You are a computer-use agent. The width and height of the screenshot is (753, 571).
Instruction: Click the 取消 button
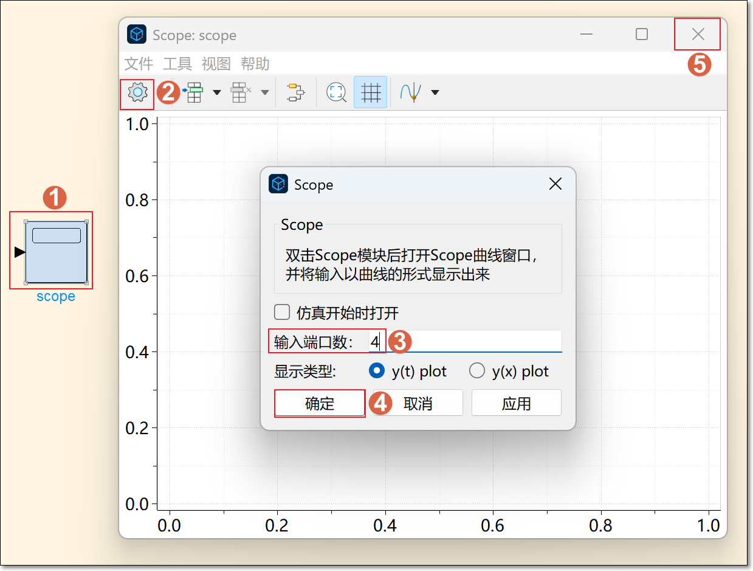pos(418,403)
